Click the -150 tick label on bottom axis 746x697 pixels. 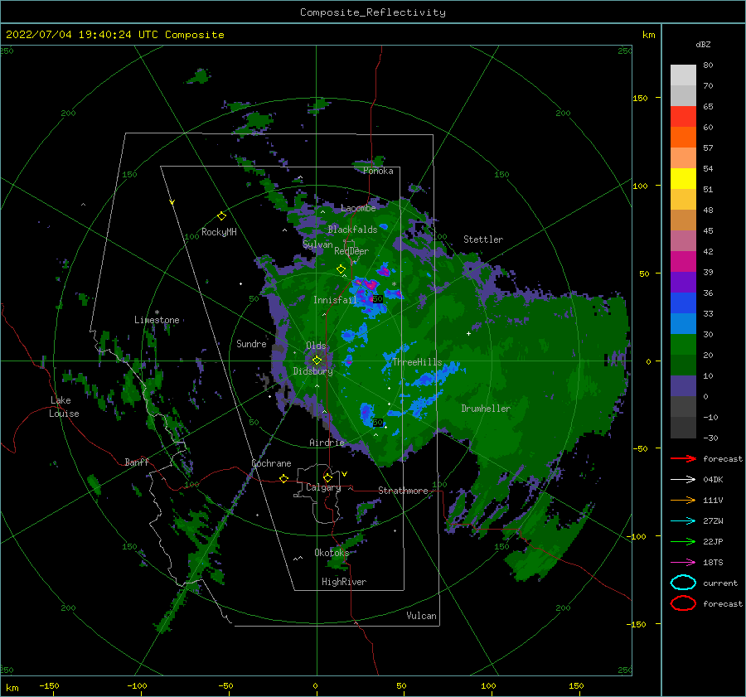(49, 685)
